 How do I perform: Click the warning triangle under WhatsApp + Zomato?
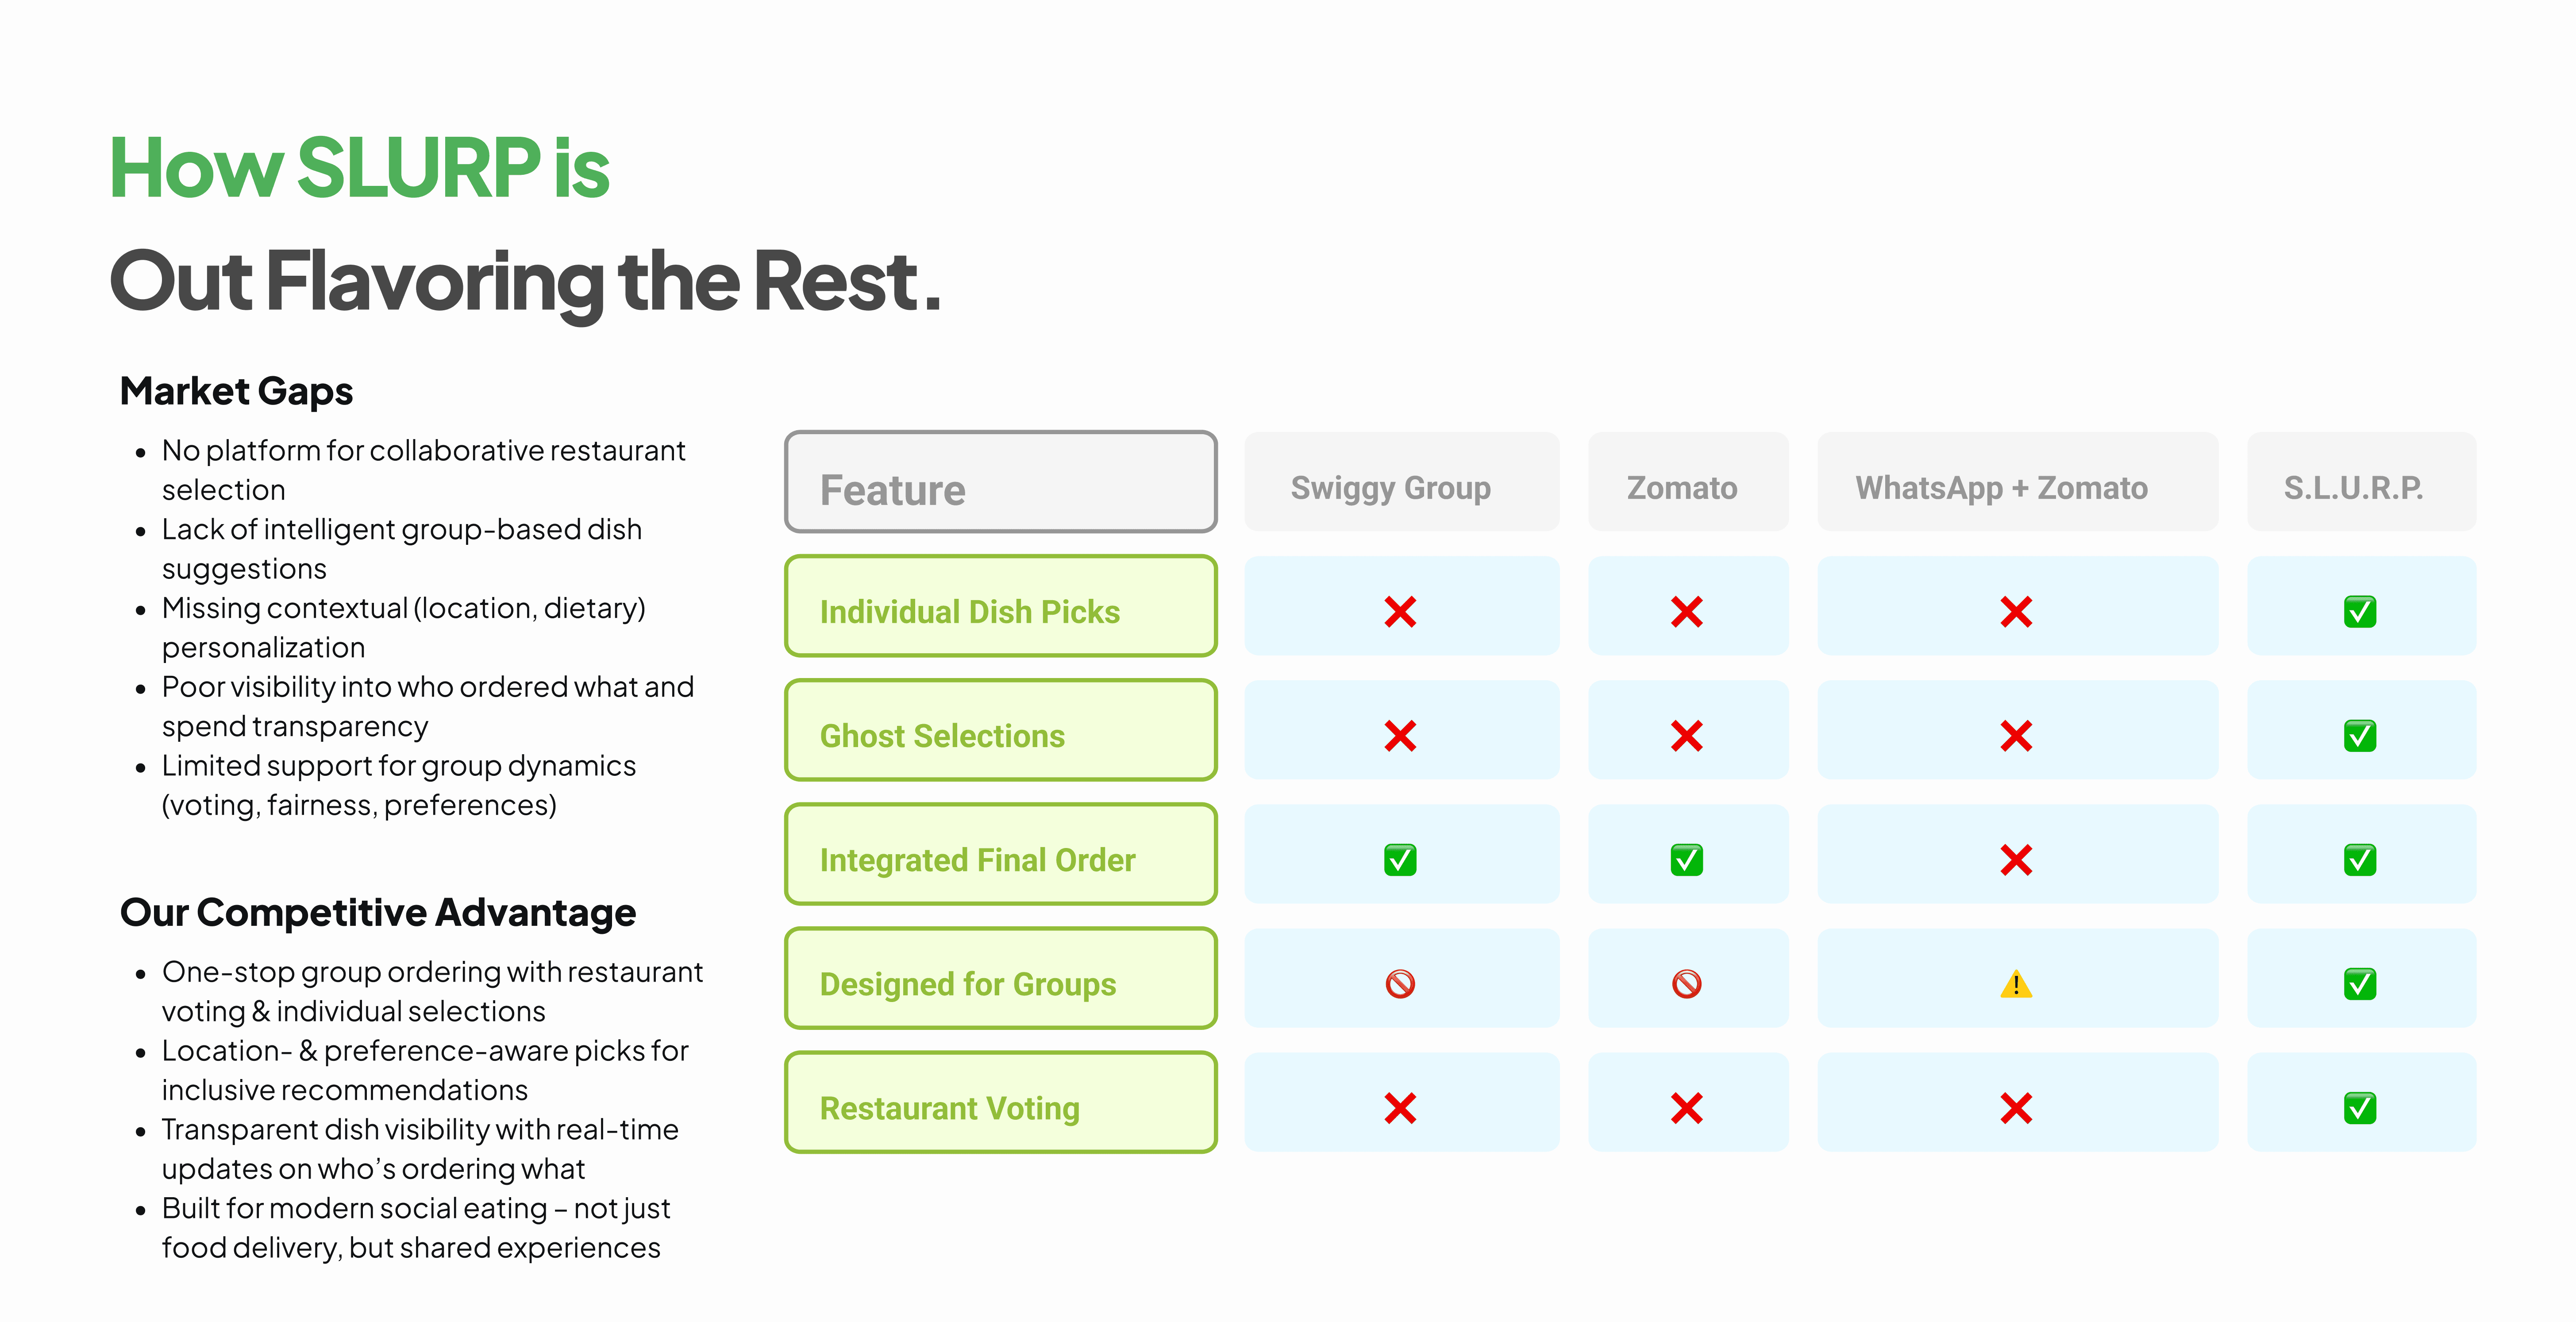click(2016, 984)
